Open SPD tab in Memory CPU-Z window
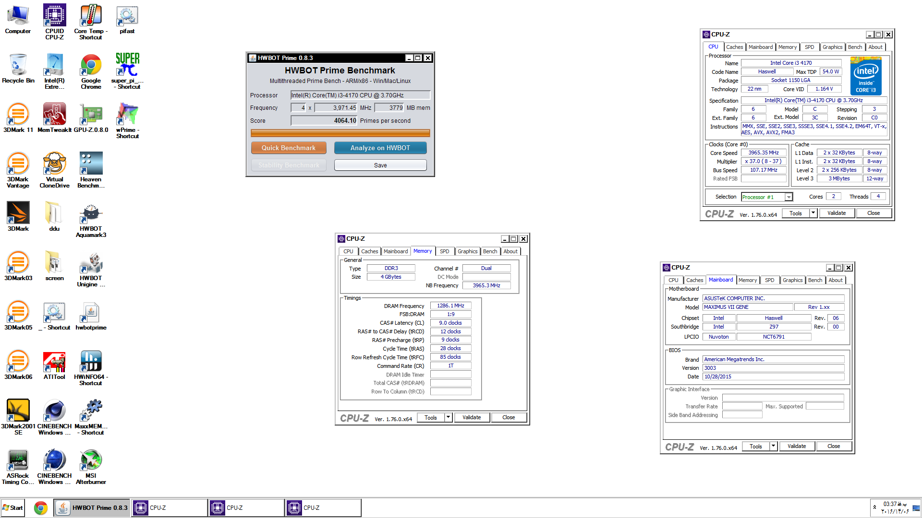Image resolution: width=922 pixels, height=518 pixels. (x=445, y=251)
